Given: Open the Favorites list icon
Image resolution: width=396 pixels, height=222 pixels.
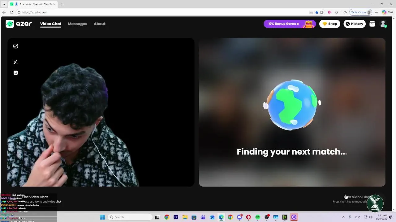Looking at the screenshot, I should pos(345,12).
